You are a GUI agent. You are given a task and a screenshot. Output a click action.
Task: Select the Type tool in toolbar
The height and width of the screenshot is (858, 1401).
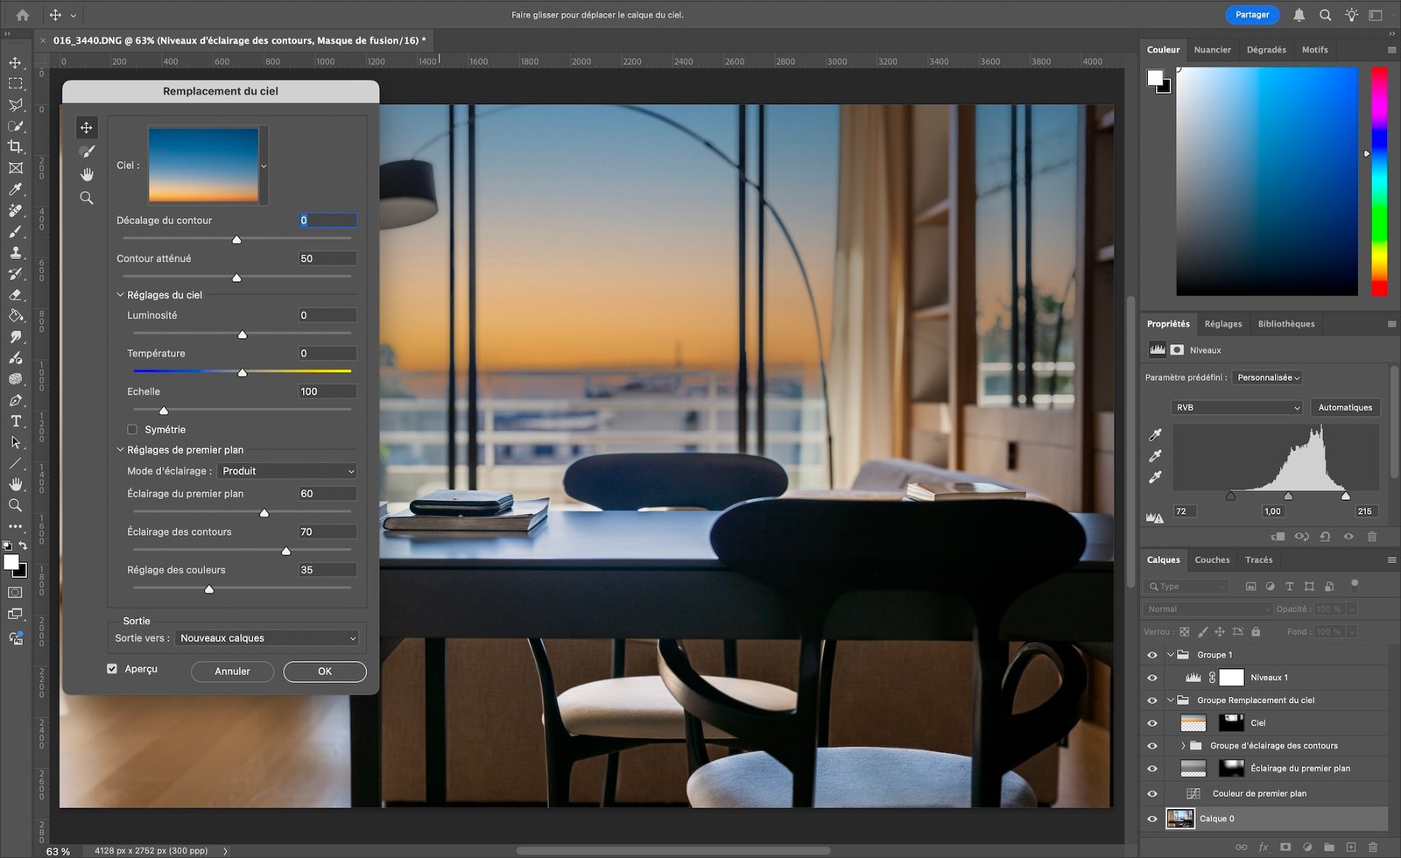pos(16,421)
